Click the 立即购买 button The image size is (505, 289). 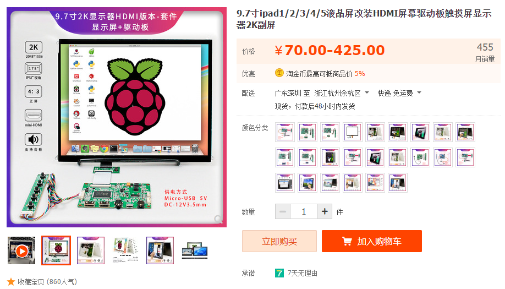click(279, 241)
